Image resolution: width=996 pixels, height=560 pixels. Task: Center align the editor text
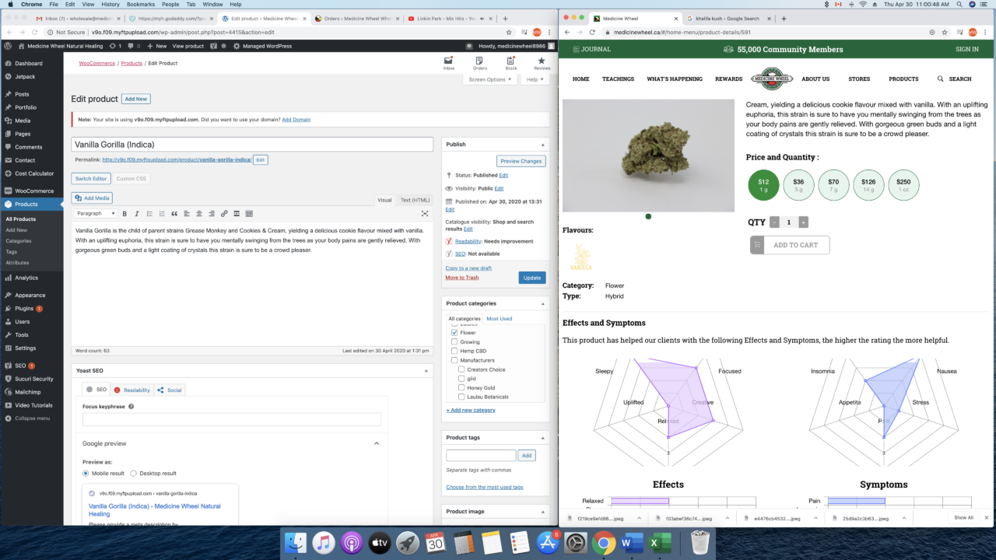[x=199, y=213]
